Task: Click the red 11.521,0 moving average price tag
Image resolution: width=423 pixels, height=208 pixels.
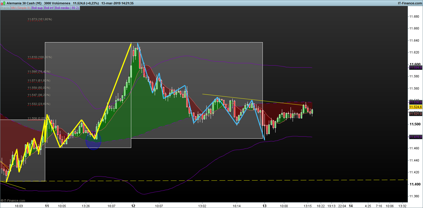Action: (415, 114)
